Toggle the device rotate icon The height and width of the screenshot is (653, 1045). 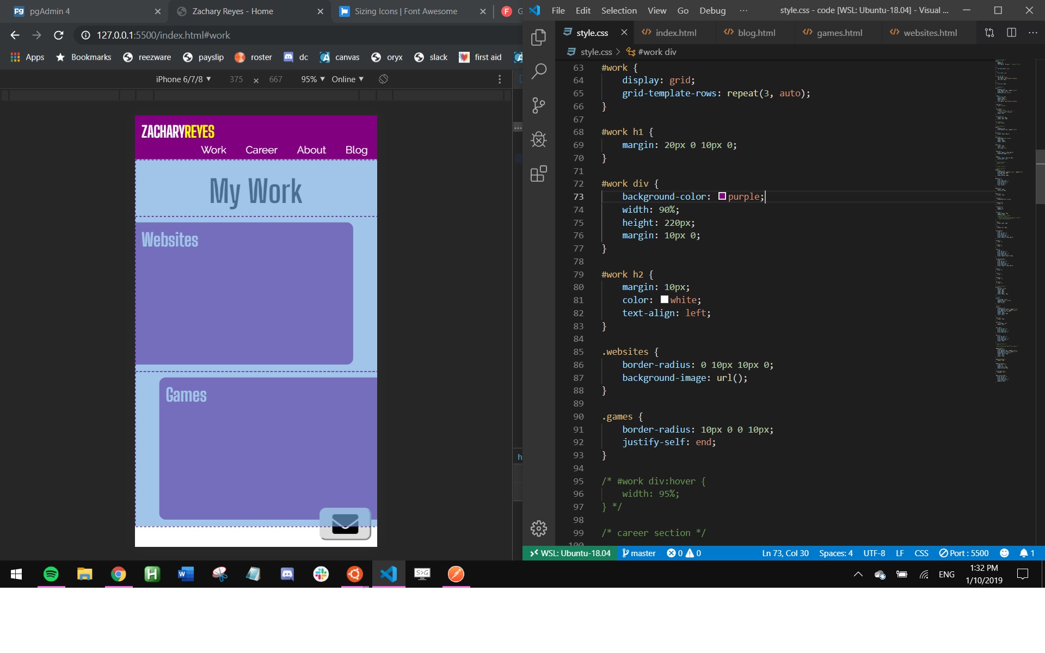point(383,79)
